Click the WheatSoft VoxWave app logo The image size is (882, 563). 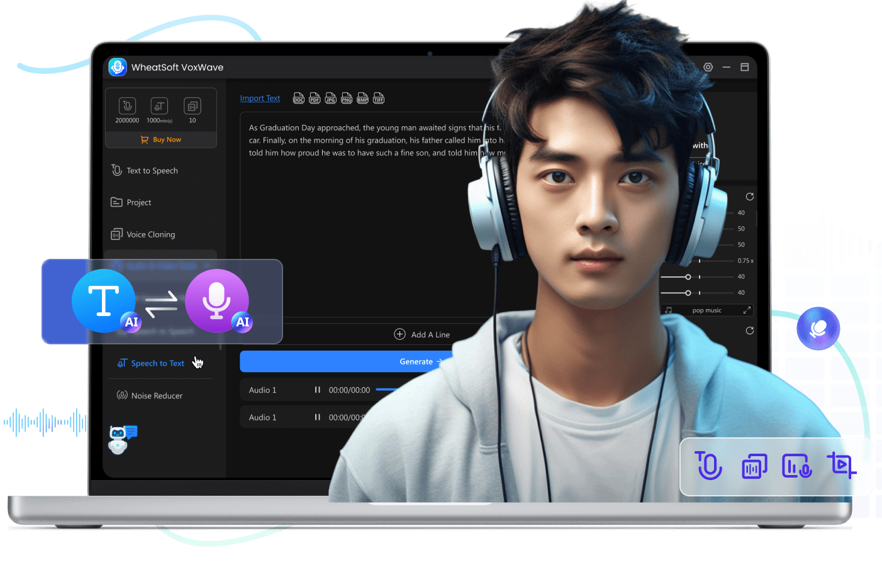[x=118, y=67]
